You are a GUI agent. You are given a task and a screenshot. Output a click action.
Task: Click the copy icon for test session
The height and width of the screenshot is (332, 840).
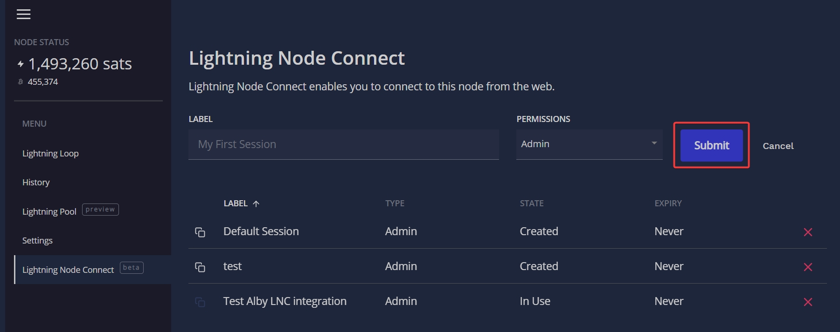[200, 267]
